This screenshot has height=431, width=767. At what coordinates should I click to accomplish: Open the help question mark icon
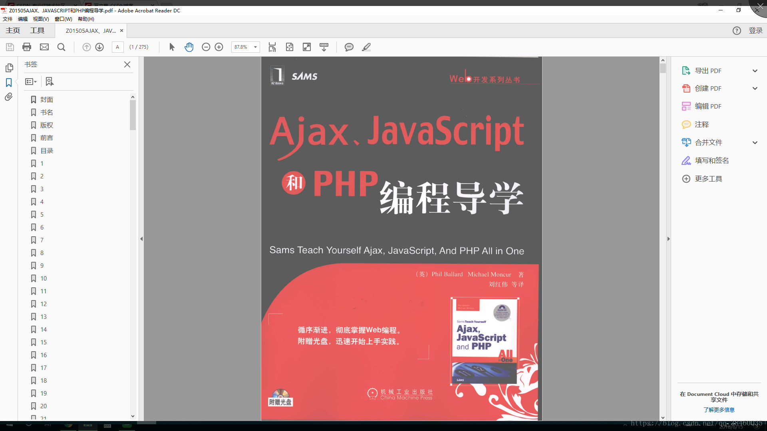[x=737, y=31]
